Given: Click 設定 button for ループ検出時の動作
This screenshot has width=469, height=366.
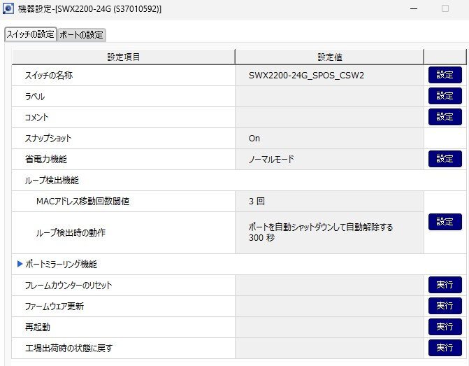Looking at the screenshot, I should 445,223.
